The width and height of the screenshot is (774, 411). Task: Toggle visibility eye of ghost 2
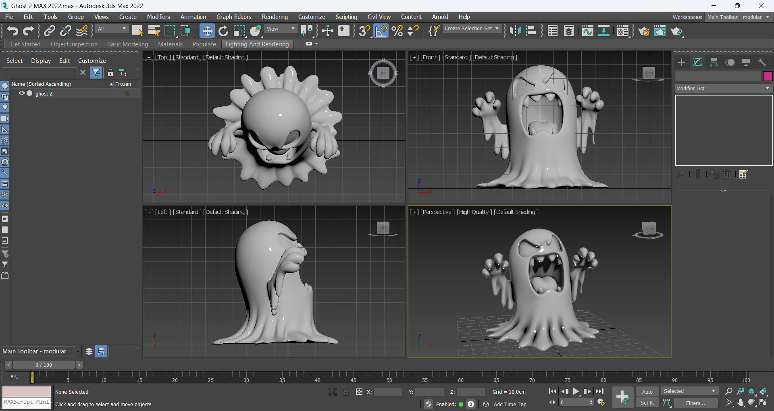click(x=22, y=93)
